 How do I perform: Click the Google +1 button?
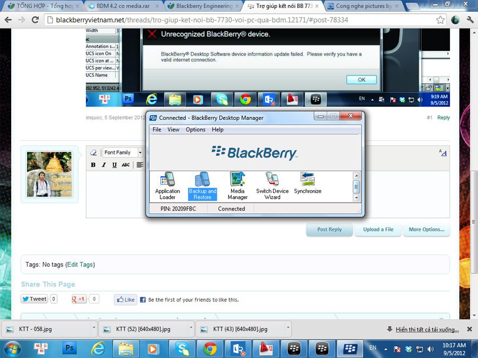[x=79, y=299]
